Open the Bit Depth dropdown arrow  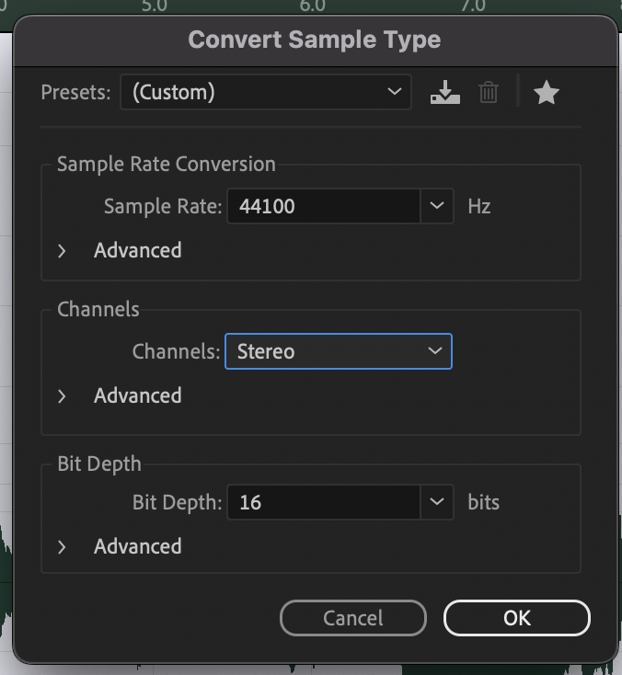click(x=437, y=502)
